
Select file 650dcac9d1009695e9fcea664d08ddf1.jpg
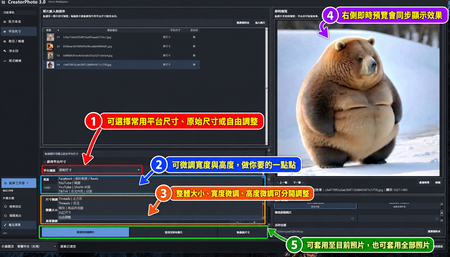pyautogui.click(x=87, y=46)
